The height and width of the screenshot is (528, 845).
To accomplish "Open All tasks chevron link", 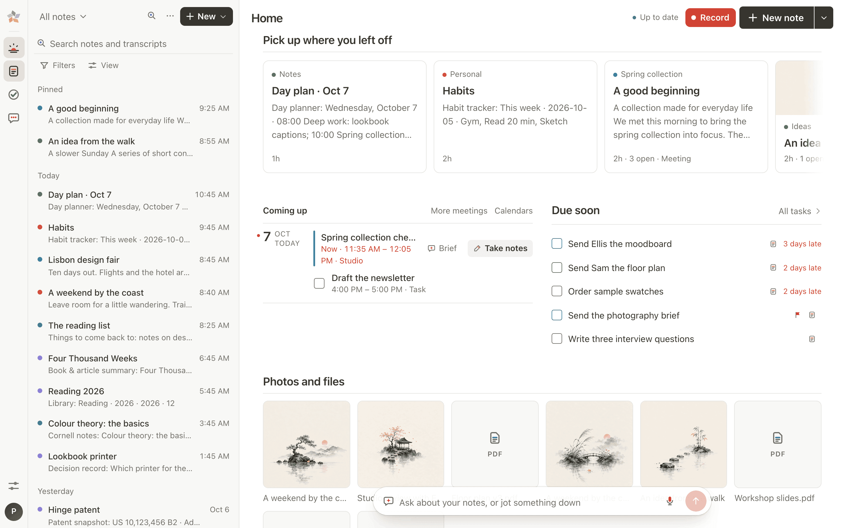I will point(799,211).
